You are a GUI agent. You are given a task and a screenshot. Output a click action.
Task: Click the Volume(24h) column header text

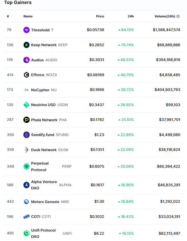pos(164,17)
